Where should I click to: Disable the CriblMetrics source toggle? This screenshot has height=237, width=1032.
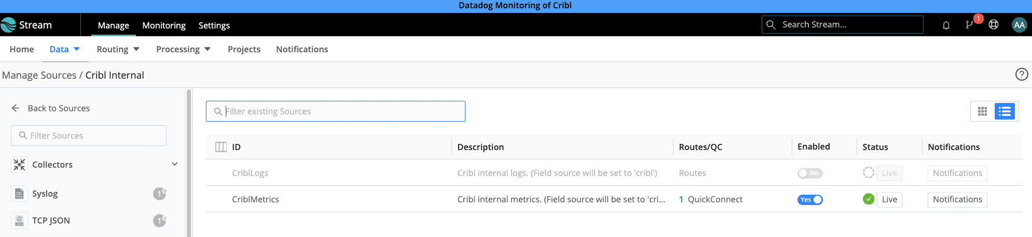tap(809, 200)
